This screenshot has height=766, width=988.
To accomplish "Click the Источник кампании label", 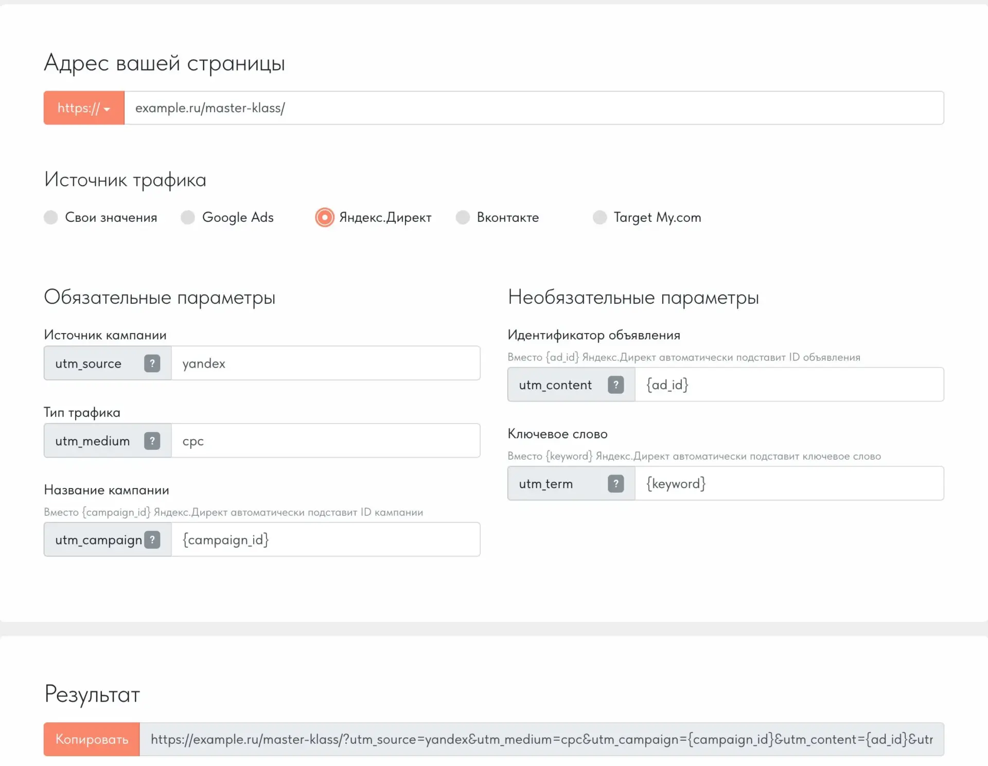I will click(x=105, y=335).
